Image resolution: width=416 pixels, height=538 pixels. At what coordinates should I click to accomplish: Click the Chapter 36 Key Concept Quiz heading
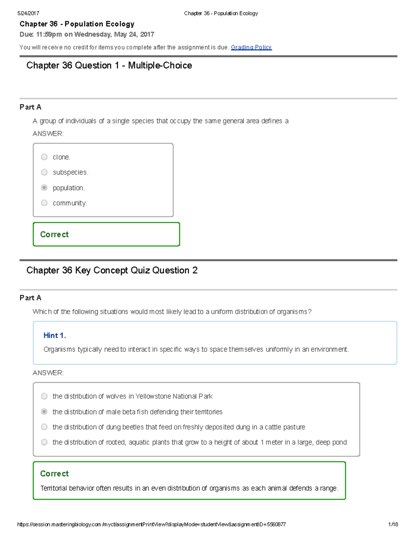[112, 270]
